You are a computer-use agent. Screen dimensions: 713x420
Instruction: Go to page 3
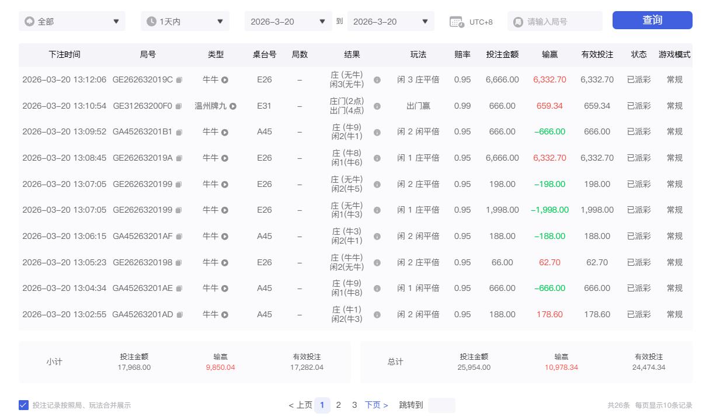click(x=354, y=405)
